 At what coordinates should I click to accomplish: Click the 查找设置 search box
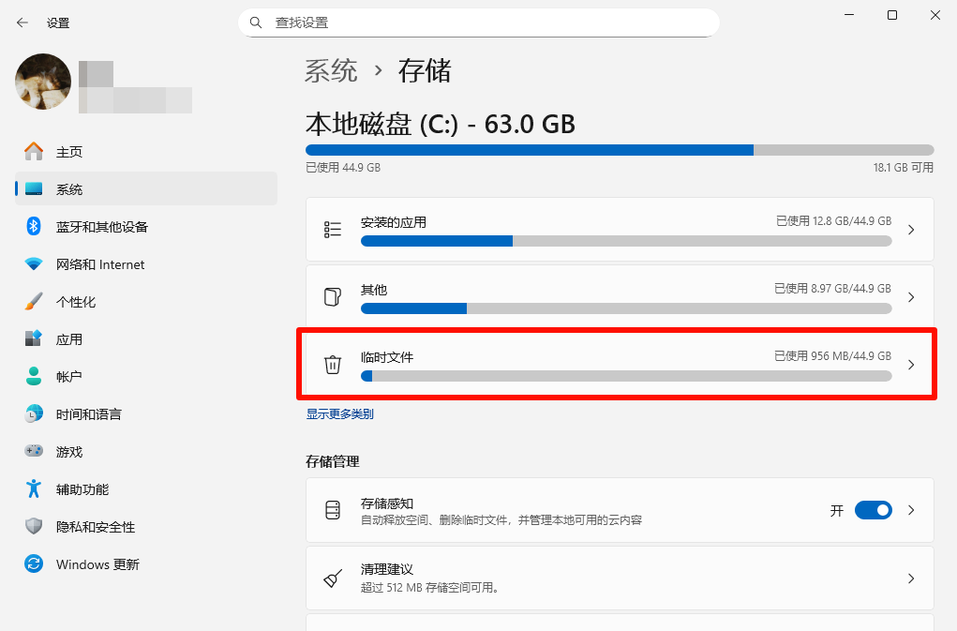coord(478,23)
